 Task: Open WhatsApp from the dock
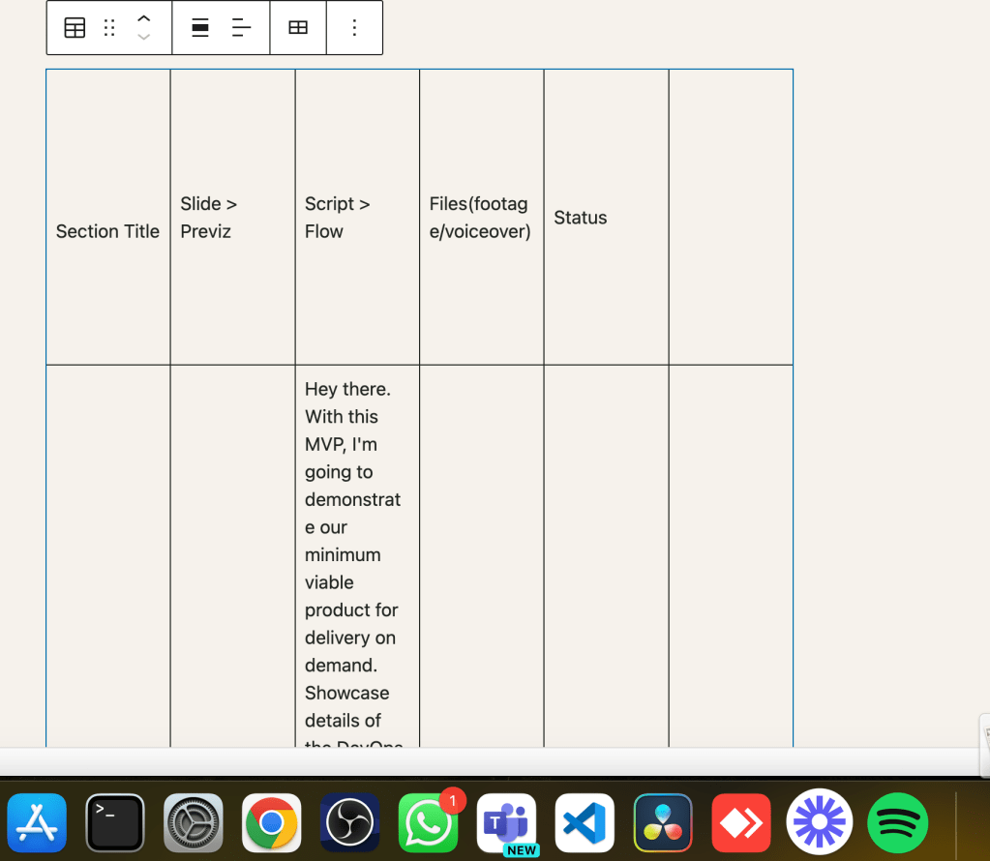click(428, 822)
